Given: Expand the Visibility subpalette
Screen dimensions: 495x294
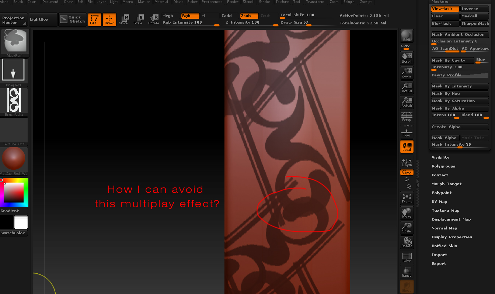Looking at the screenshot, I should [x=440, y=158].
